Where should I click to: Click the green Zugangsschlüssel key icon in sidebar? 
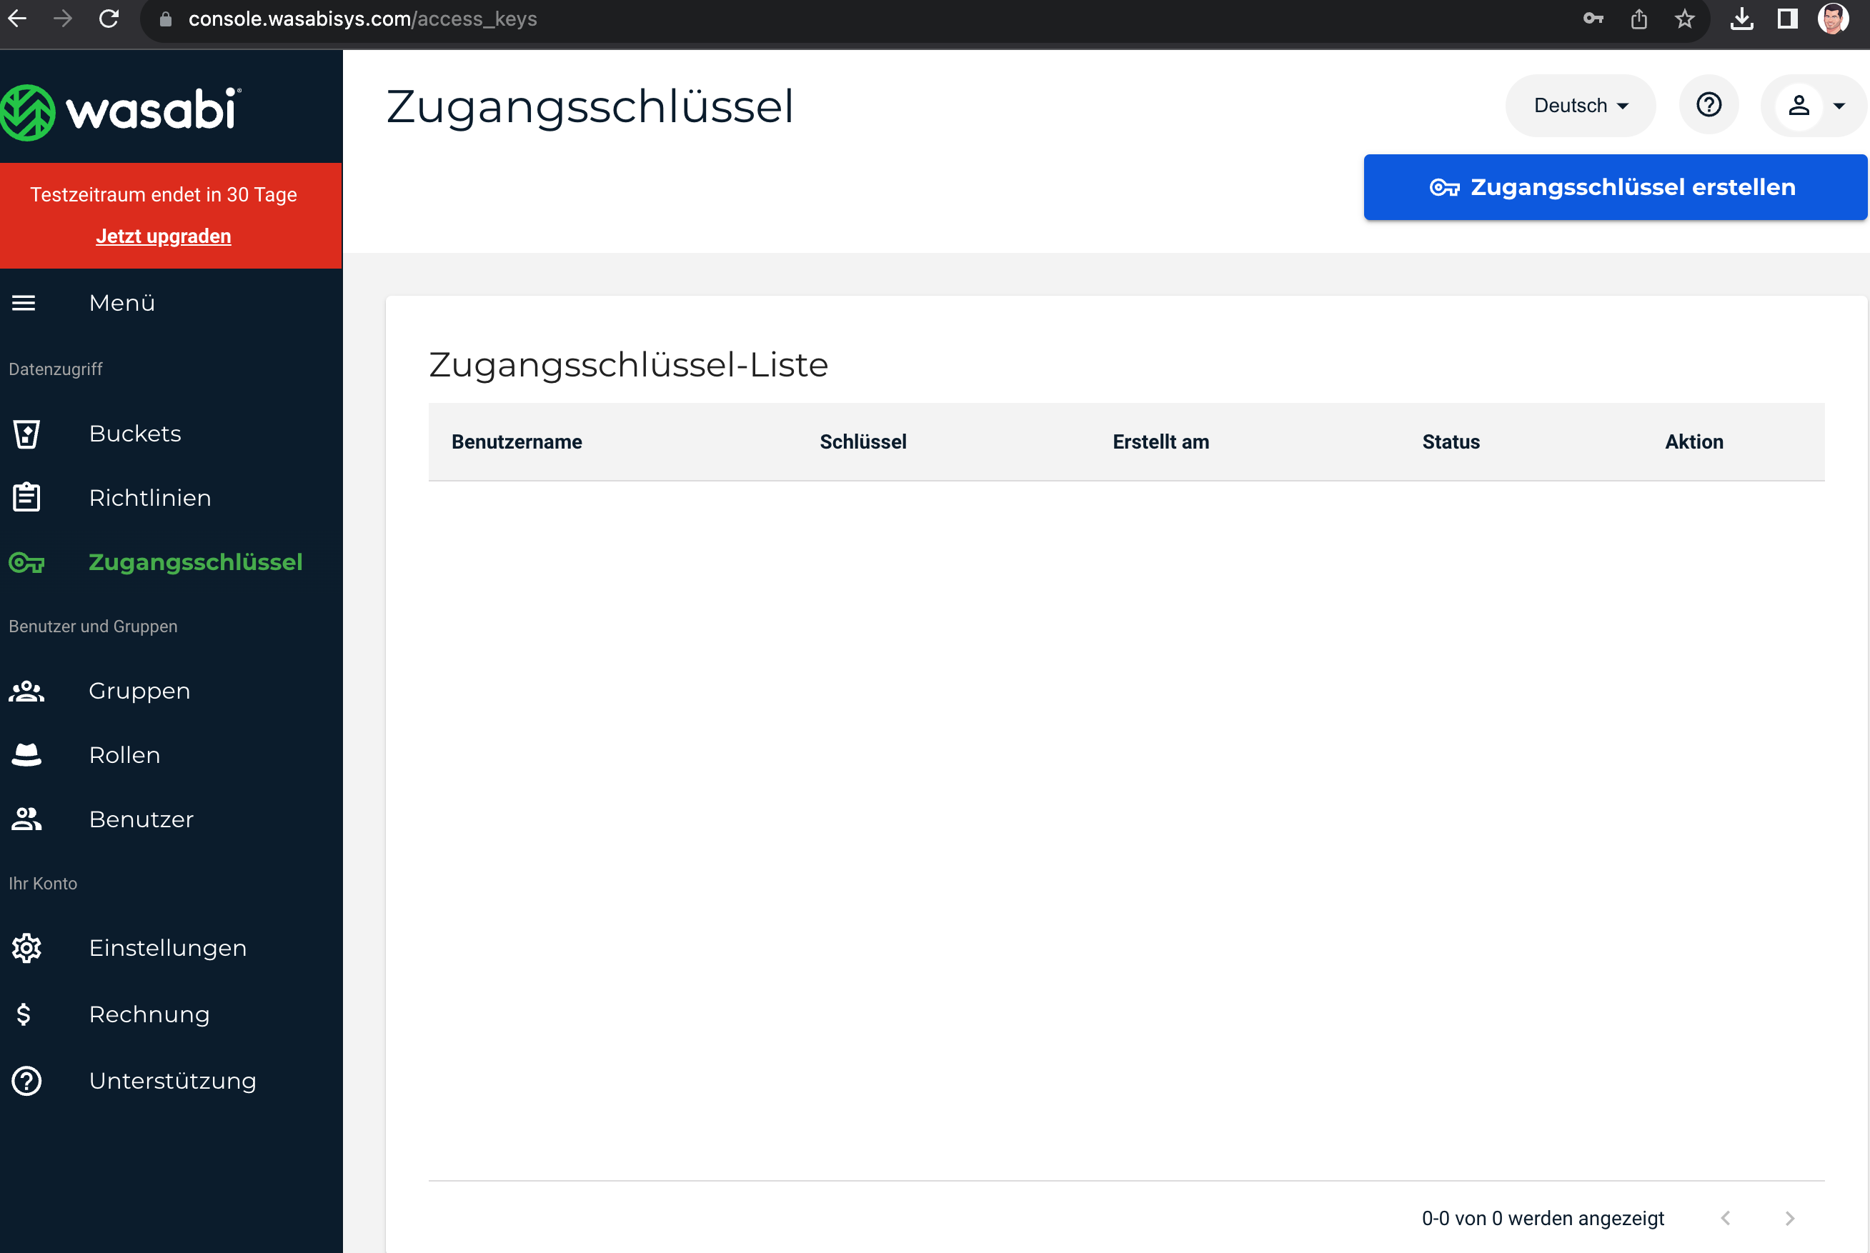[26, 563]
